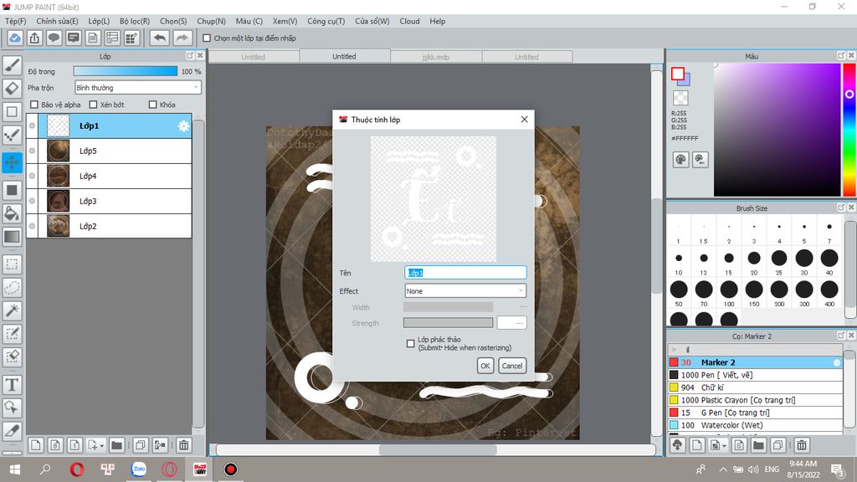
Task: Close the Thuộc tính lớp dialog
Action: click(x=524, y=119)
